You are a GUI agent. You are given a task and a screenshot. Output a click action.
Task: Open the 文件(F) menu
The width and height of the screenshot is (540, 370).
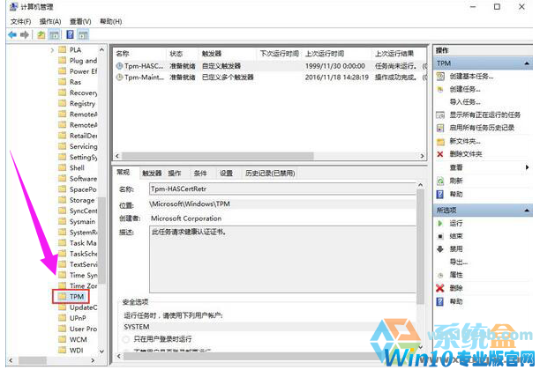click(x=20, y=21)
